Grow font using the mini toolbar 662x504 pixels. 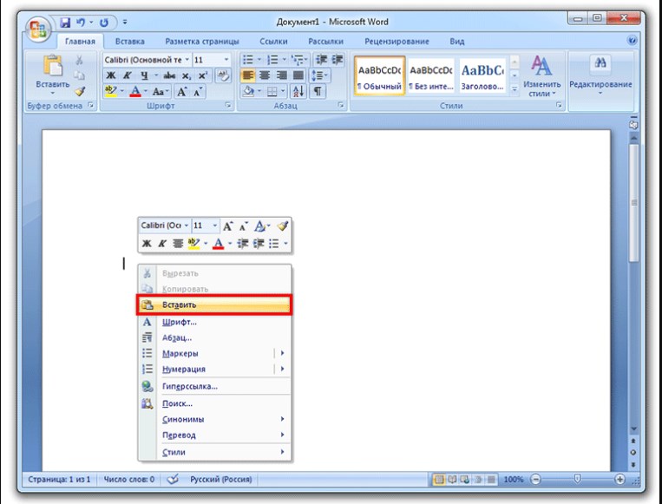tap(227, 226)
